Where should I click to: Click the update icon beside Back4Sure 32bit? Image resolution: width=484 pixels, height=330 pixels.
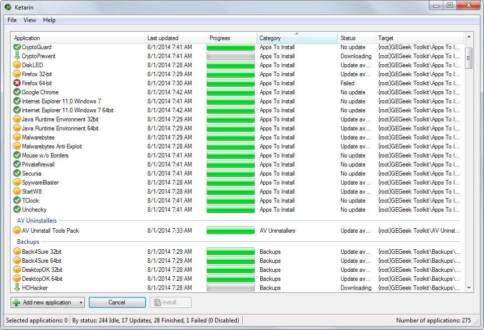coord(17,252)
